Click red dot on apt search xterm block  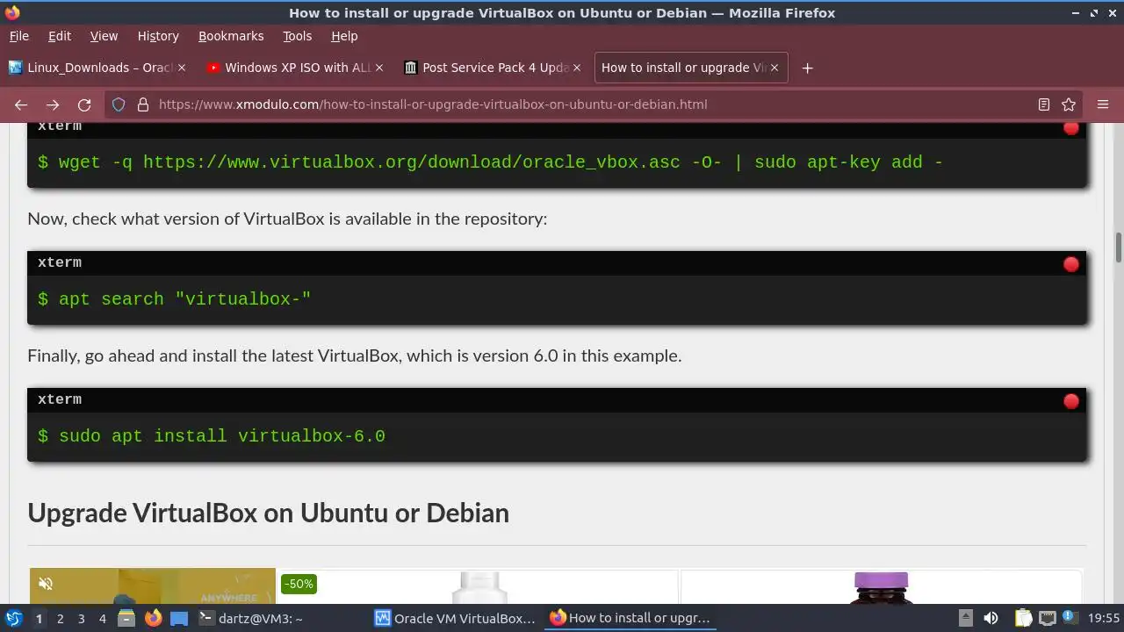[x=1070, y=264]
